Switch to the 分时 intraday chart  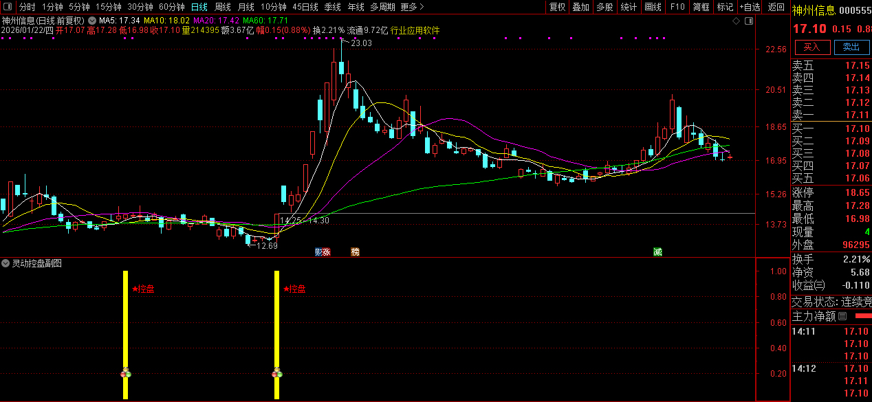pos(27,7)
